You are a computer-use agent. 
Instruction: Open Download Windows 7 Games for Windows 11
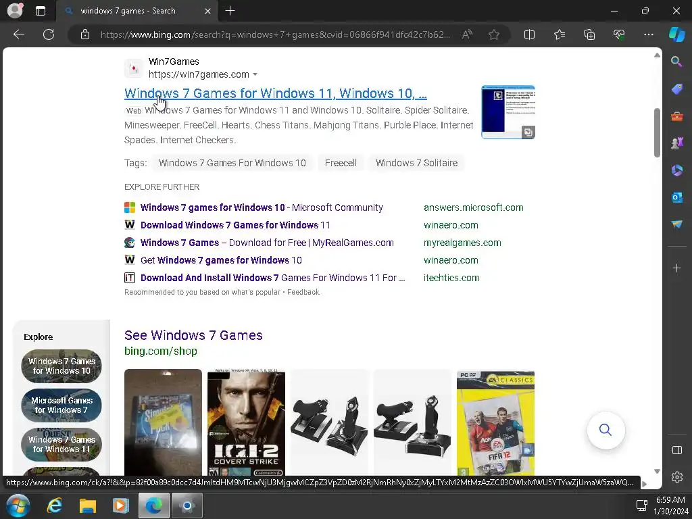click(234, 225)
